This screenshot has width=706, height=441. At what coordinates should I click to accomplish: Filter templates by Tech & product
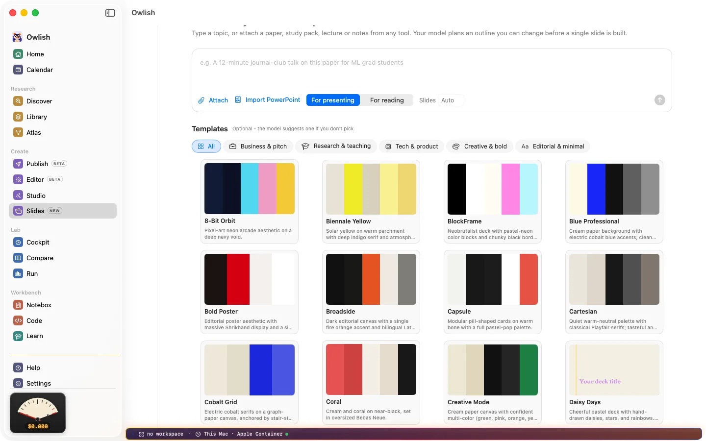point(412,147)
